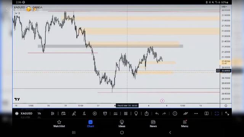Open the four-square layout grid icon
This screenshot has height=137, width=244.
point(126,113)
